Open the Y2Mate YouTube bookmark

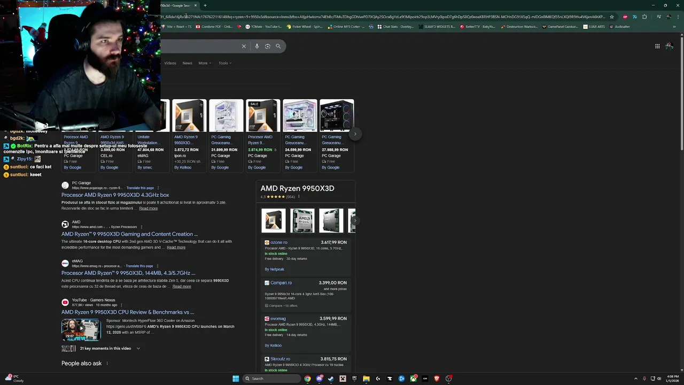coord(263,26)
